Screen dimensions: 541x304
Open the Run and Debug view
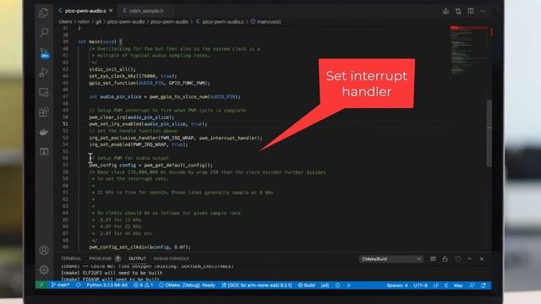coord(44,73)
